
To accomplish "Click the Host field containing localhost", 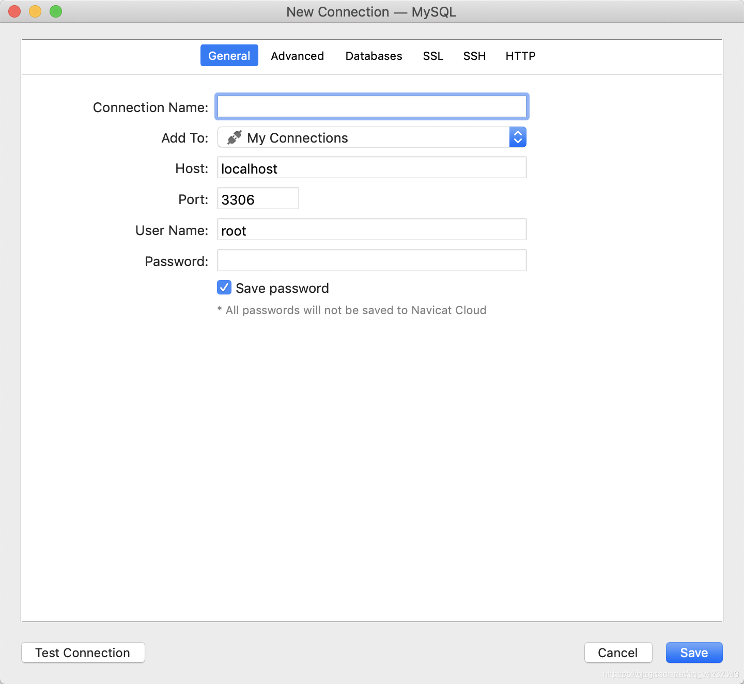I will tap(372, 168).
